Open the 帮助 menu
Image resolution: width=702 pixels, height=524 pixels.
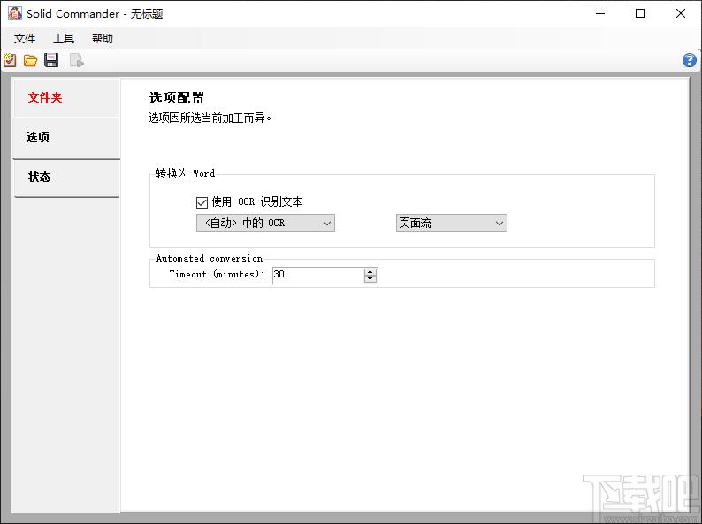tap(103, 39)
